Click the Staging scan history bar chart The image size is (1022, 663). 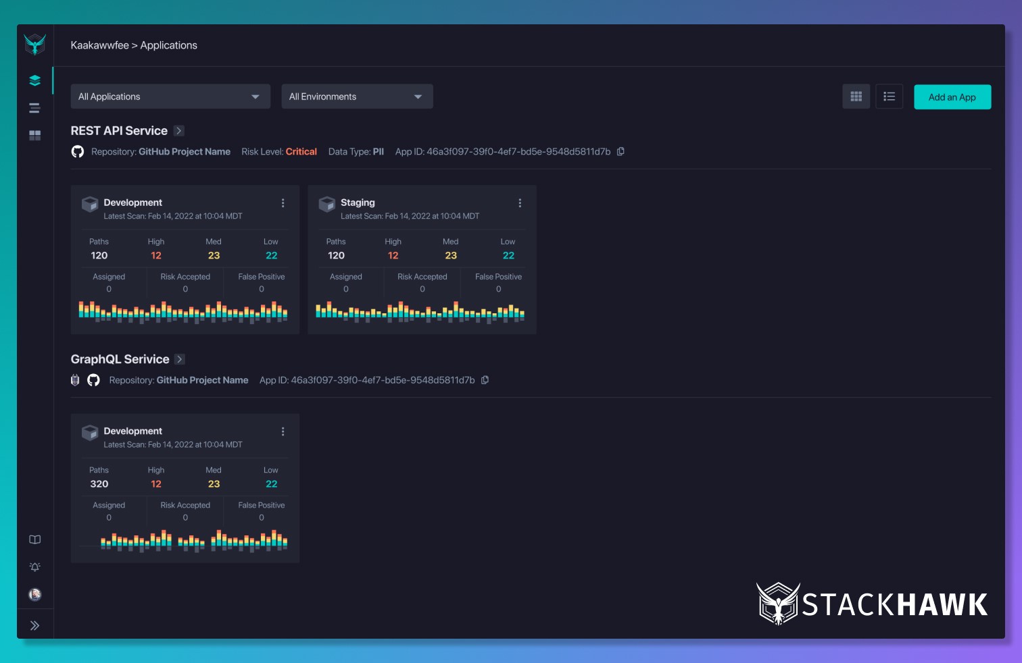pos(420,312)
